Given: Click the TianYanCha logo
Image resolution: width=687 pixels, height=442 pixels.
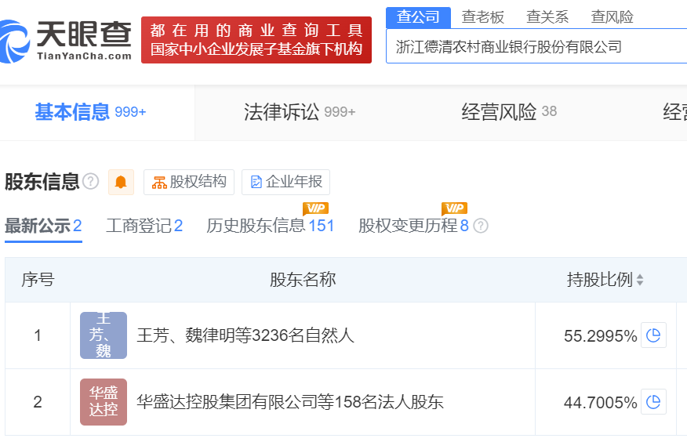Looking at the screenshot, I should [66, 40].
